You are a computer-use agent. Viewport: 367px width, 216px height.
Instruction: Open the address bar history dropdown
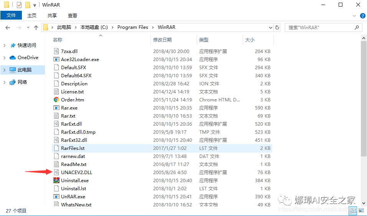click(271, 28)
